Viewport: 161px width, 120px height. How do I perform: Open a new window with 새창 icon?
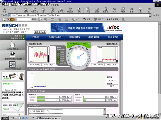pyautogui.click(x=123, y=10)
